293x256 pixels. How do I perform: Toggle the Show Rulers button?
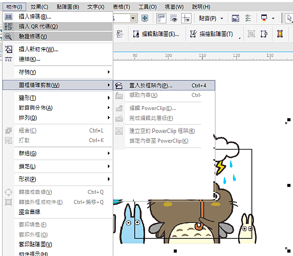pos(161,18)
